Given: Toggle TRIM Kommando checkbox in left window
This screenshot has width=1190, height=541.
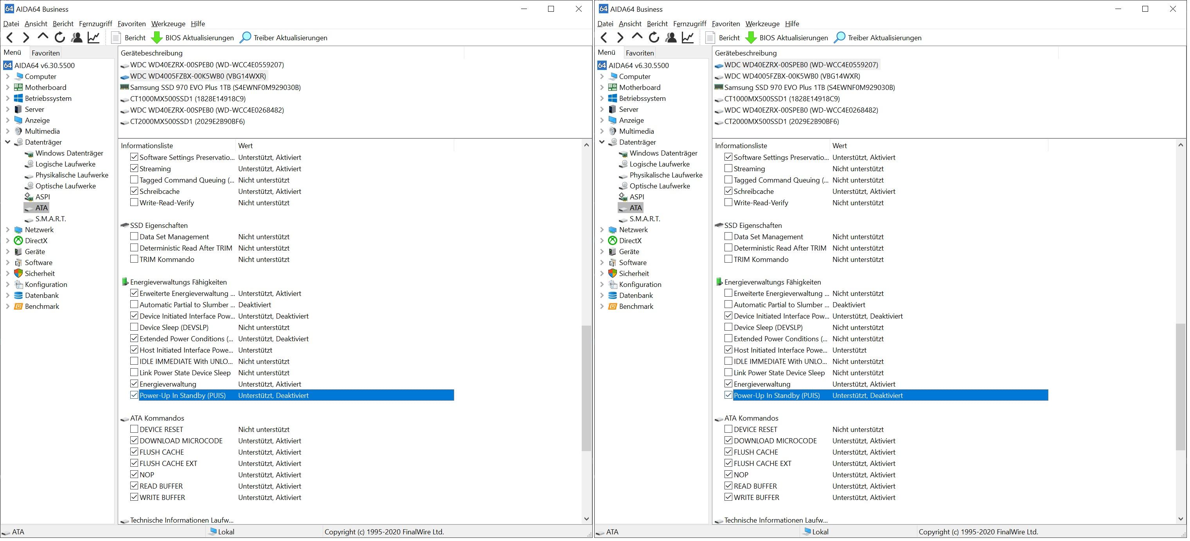Looking at the screenshot, I should tap(134, 260).
